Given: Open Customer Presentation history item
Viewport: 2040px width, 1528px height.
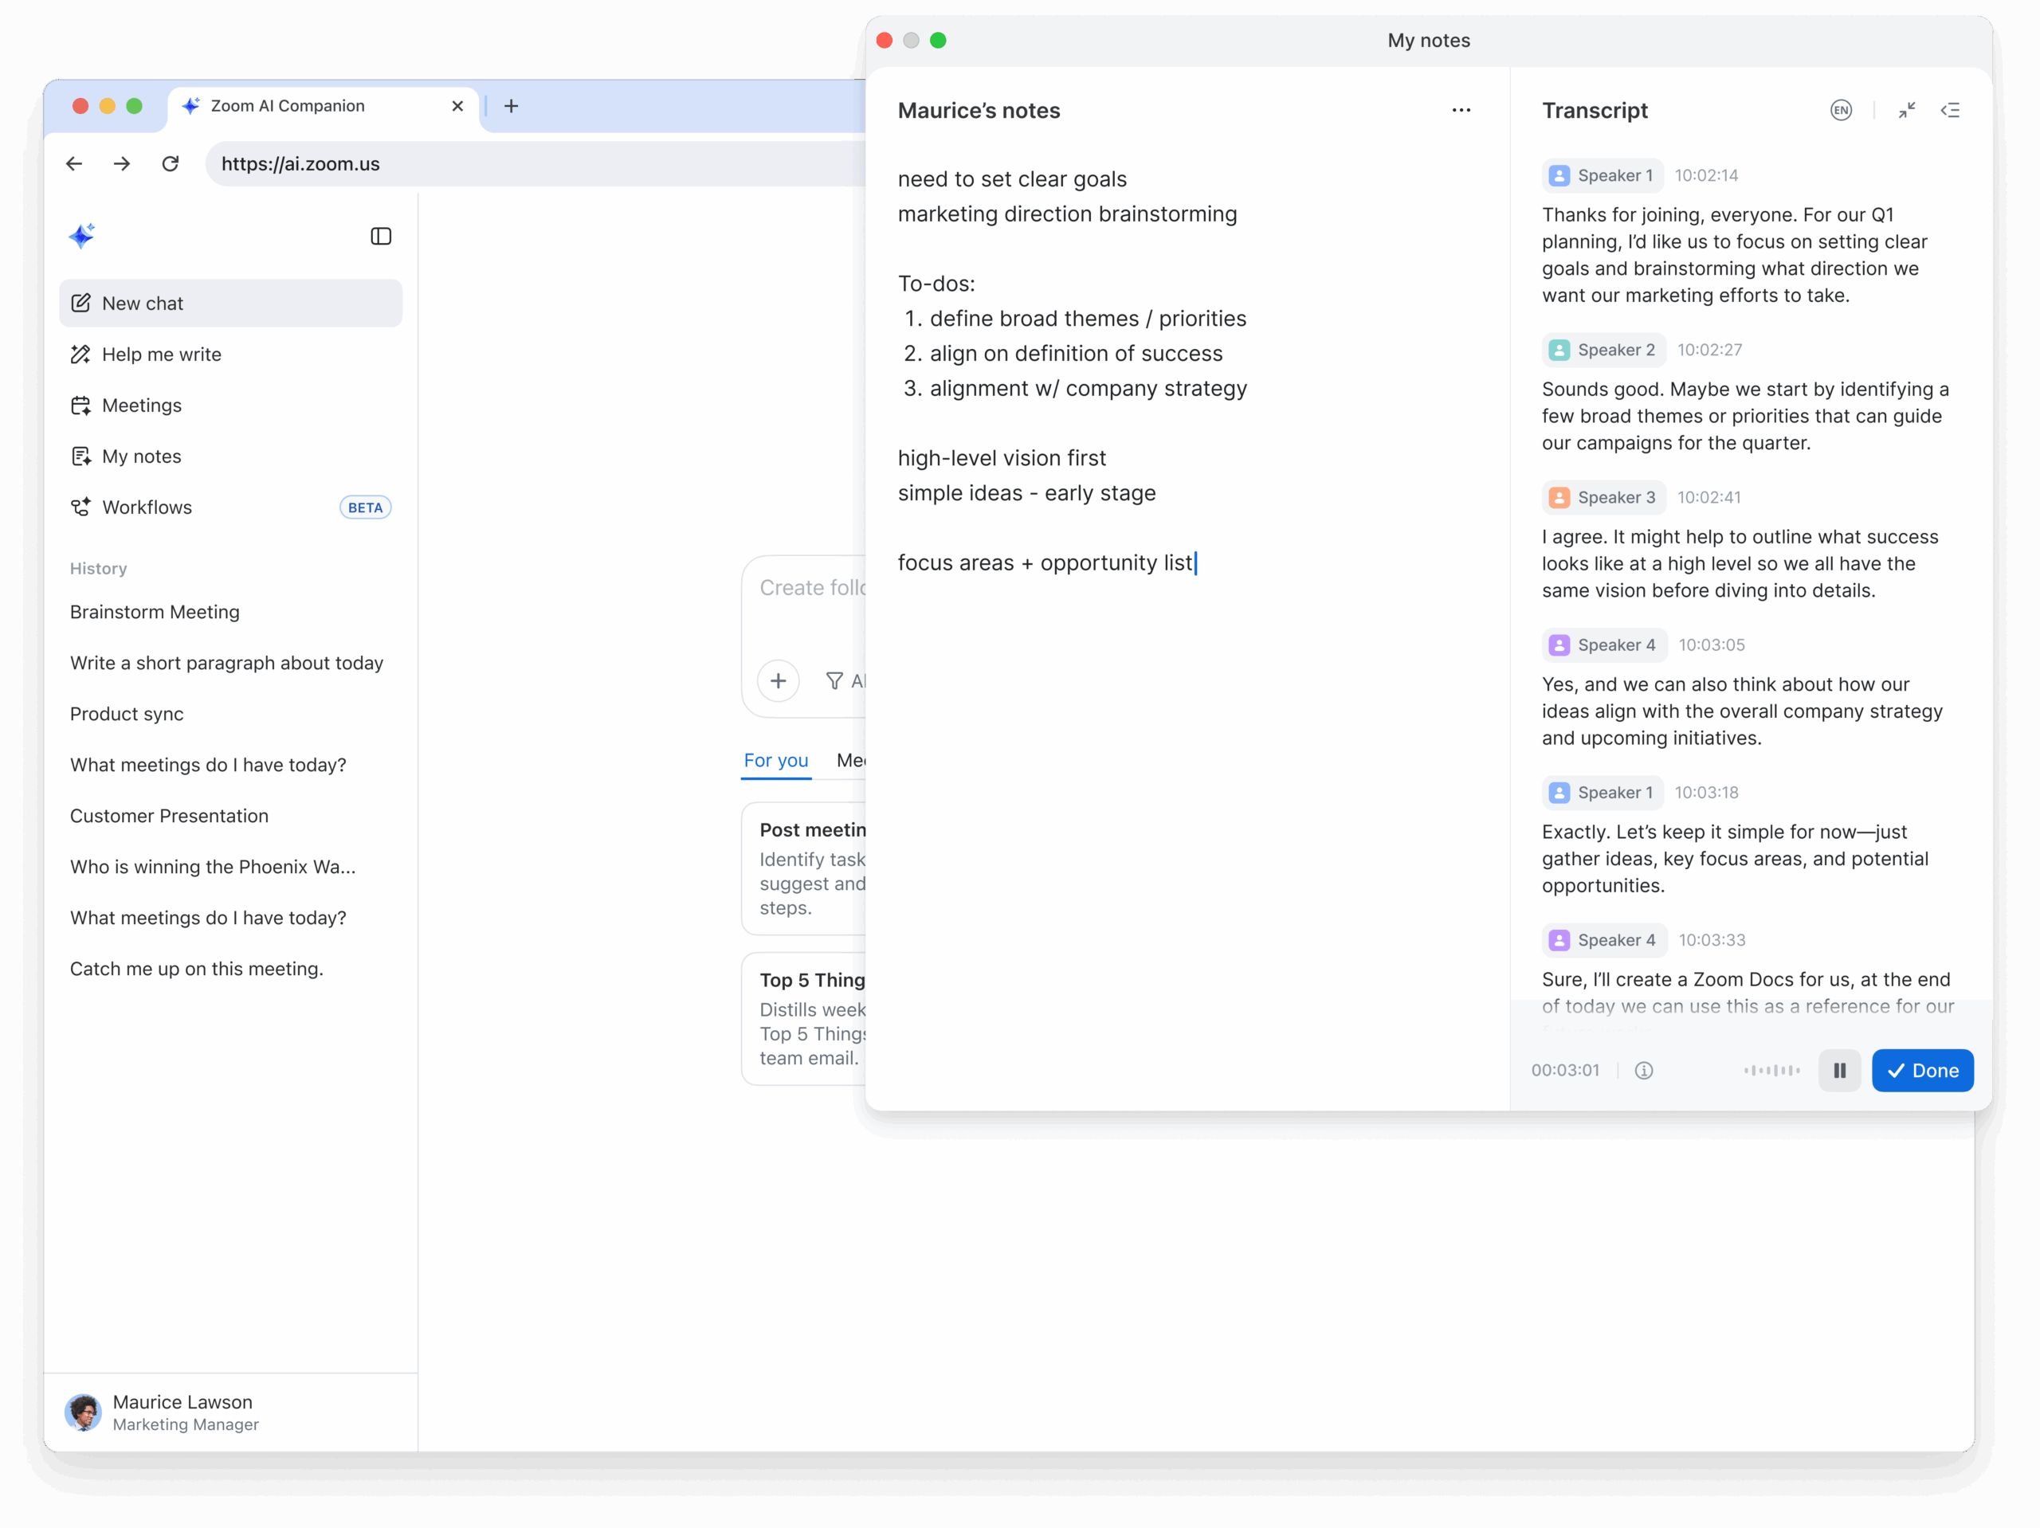Looking at the screenshot, I should 170,815.
